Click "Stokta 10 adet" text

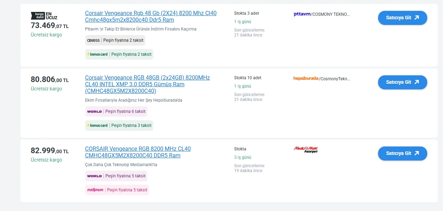pos(248,78)
